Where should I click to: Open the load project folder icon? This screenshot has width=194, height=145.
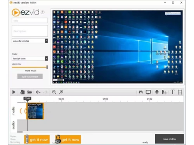[29, 92]
